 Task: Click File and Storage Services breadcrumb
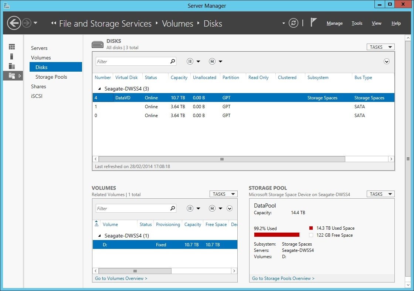click(x=105, y=24)
